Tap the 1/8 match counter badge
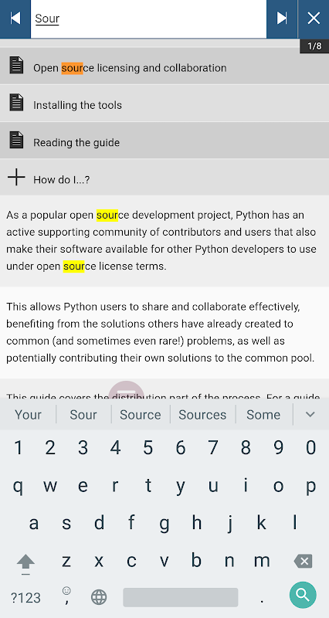The height and width of the screenshot is (618, 329). [x=314, y=46]
